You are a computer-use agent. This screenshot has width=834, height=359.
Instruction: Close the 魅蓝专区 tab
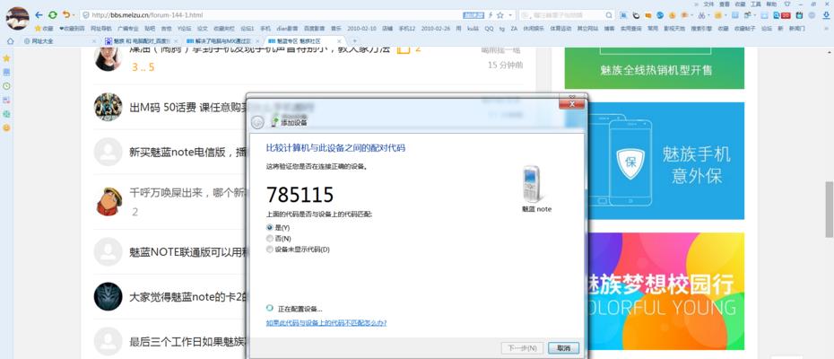click(339, 40)
